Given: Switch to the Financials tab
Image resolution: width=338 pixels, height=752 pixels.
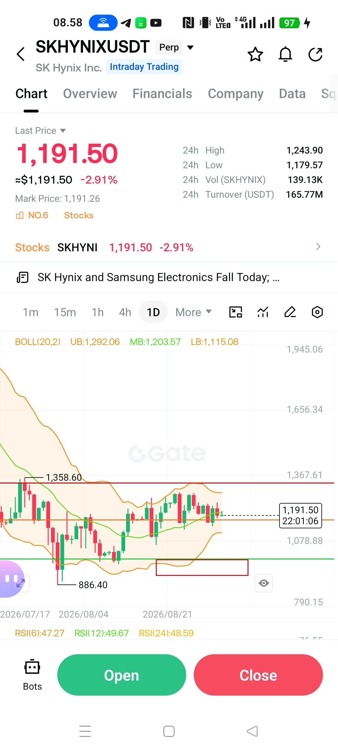Looking at the screenshot, I should (162, 94).
